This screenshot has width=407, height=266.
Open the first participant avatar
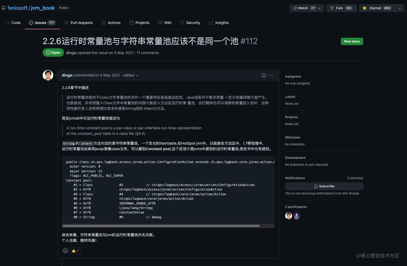(289, 216)
